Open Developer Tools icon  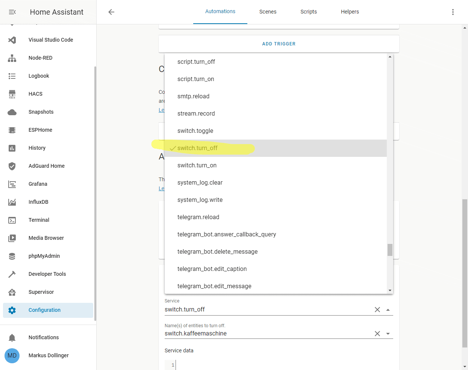[12, 274]
